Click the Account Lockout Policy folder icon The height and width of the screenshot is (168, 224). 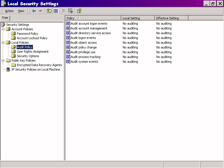(x=13, y=38)
